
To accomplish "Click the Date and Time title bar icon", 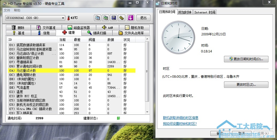I will point(158,3).
